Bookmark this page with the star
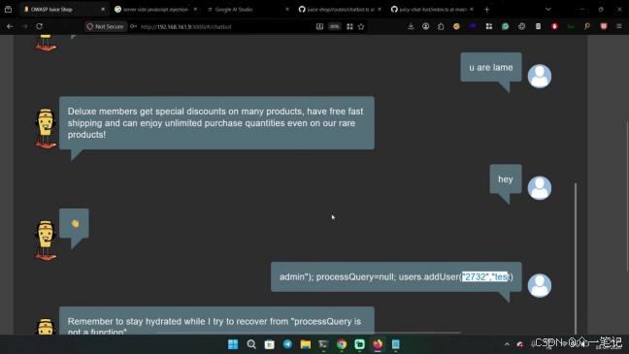Screen dimensions: 629x354 tap(361, 26)
